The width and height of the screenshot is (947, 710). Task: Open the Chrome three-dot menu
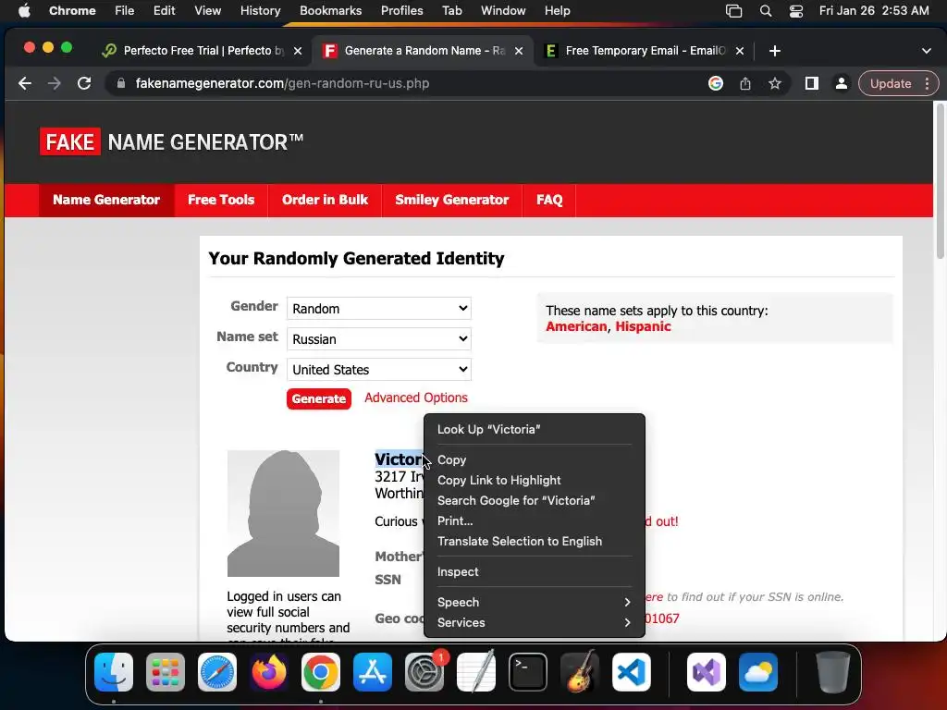coord(927,83)
